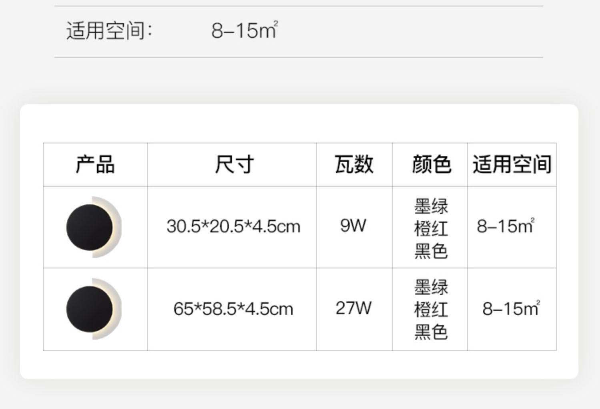Screen dimensions: 600x409
Task: Click 黑色 color in the 27W row
Action: click(x=431, y=332)
